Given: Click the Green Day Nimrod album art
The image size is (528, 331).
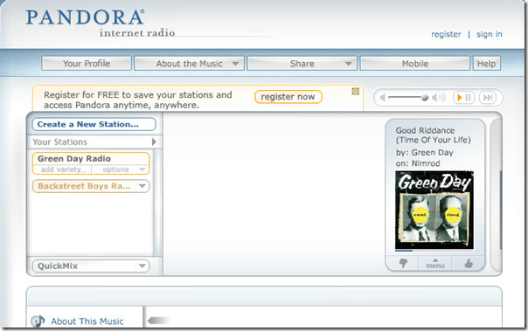Looking at the screenshot, I should point(434,210).
